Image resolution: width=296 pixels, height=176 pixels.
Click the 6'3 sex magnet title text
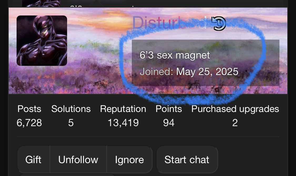(175, 55)
